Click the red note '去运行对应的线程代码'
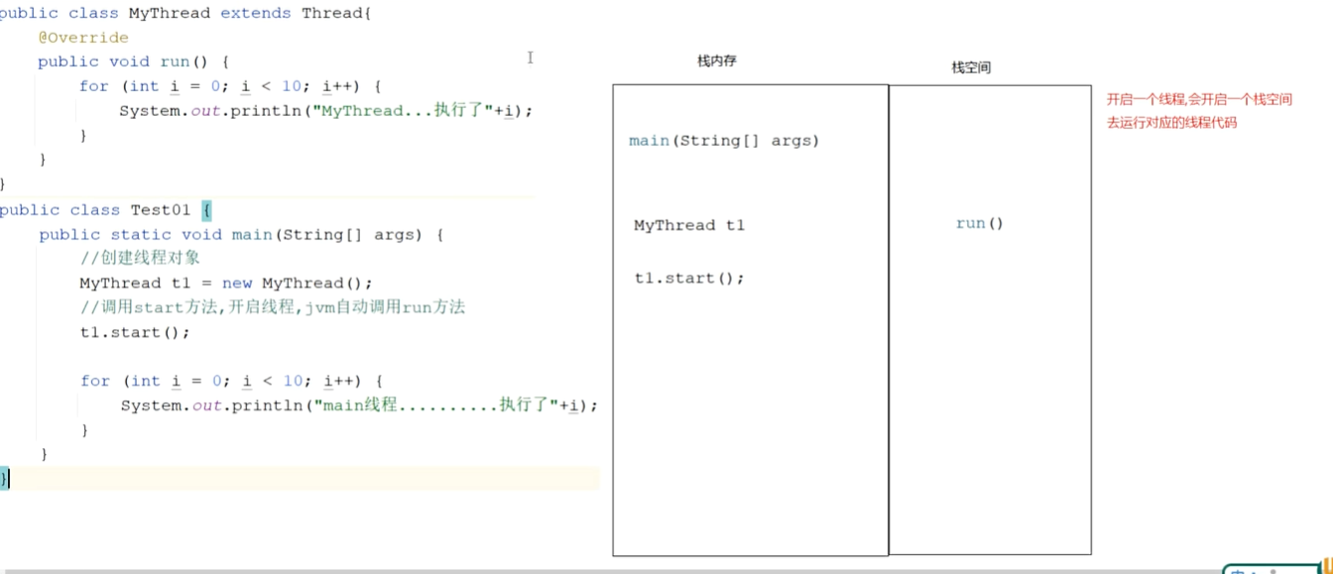 (1171, 124)
